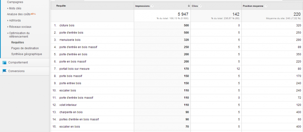Select the query 'porte d'entrée en bois'

pos(73,54)
